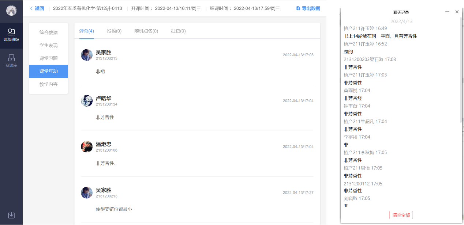Viewport: 464px width, 225px height.
Task: Select 学生表现 in the side menu
Action: [x=49, y=46]
